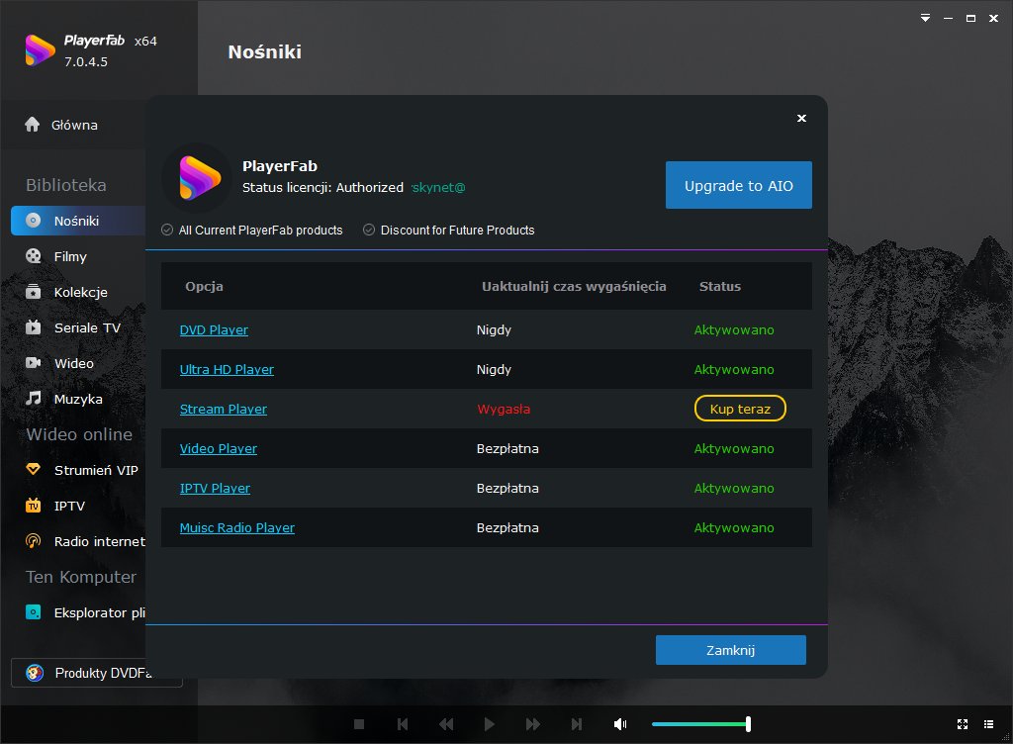This screenshot has height=744, width=1013.
Task: Start playback with the play button
Action: click(x=489, y=724)
